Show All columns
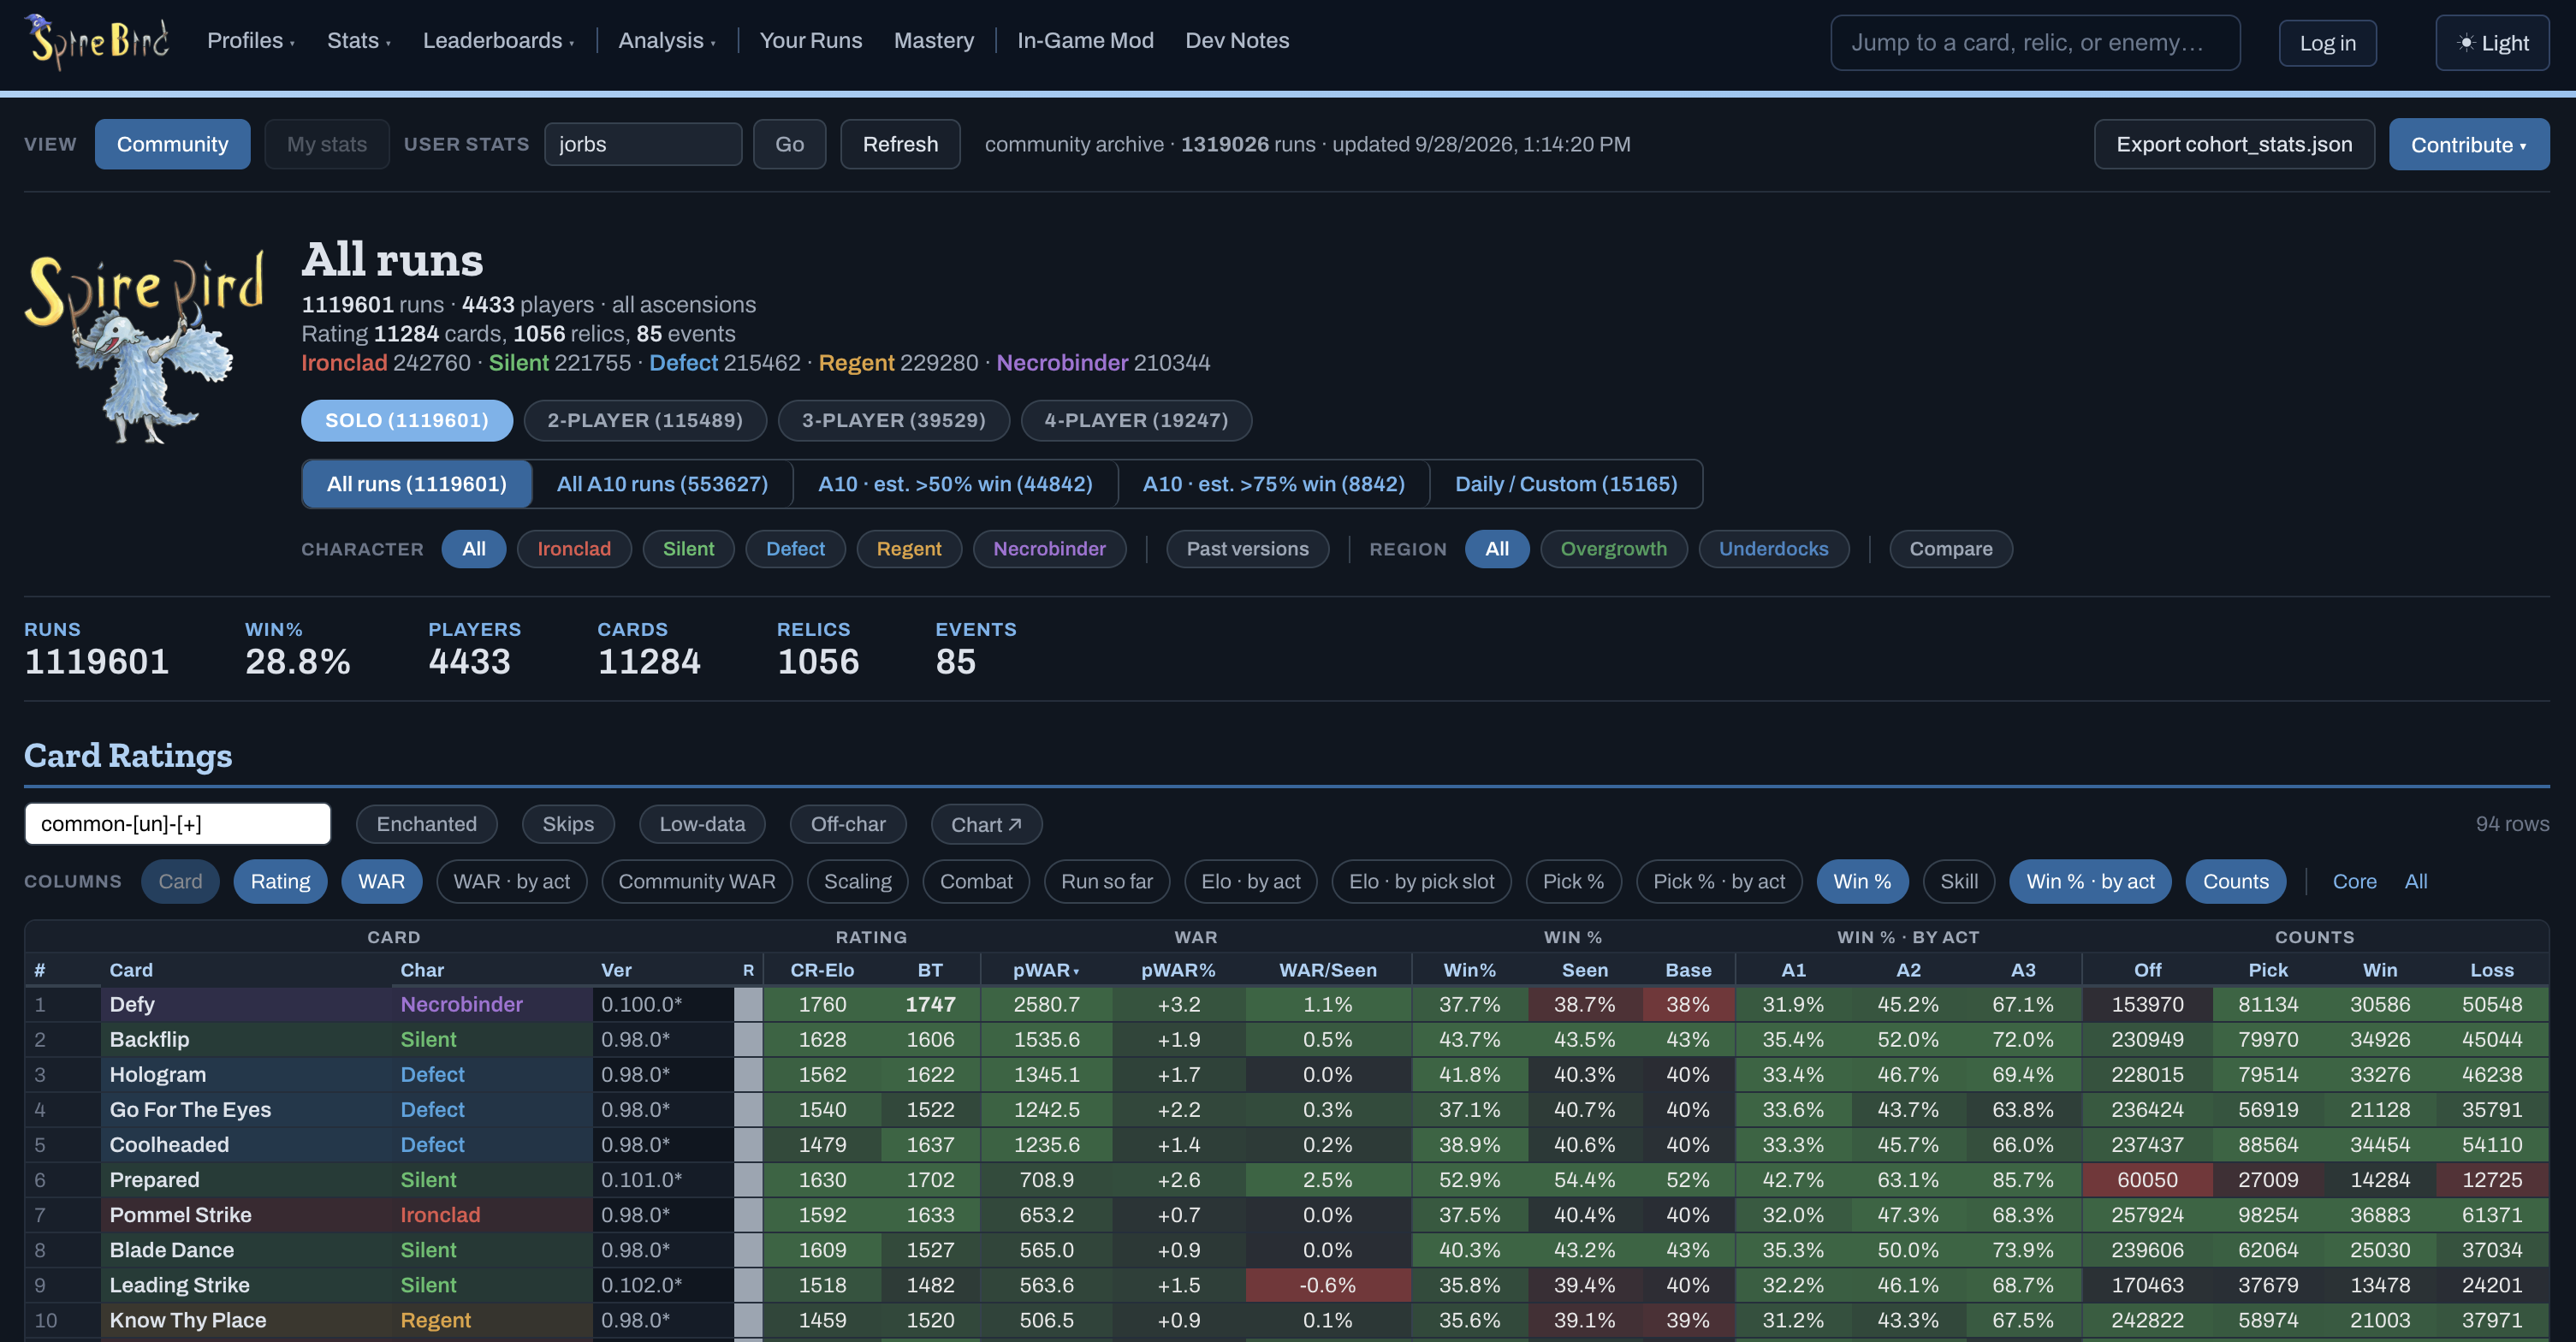The image size is (2576, 1342). click(x=2415, y=881)
